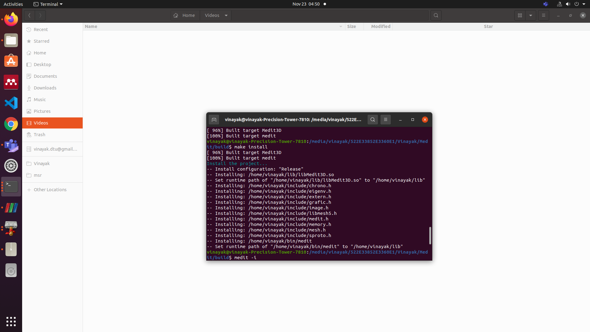Launch Firefox from the dock
This screenshot has width=590, height=332.
click(11, 19)
